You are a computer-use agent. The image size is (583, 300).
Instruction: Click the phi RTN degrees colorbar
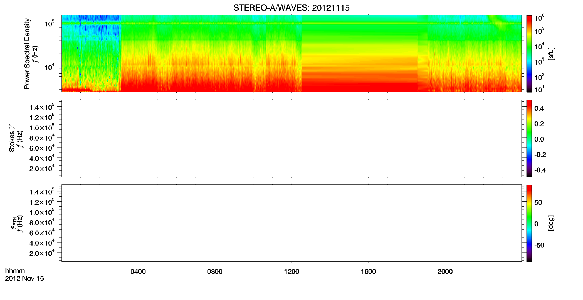(529, 223)
